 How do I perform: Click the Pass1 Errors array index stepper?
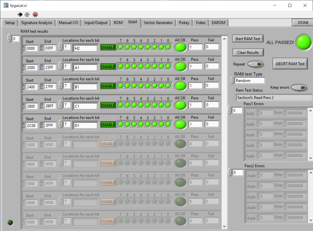point(230,110)
